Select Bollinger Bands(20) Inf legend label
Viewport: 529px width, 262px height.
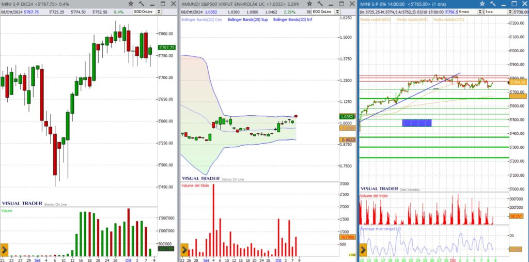[292, 20]
